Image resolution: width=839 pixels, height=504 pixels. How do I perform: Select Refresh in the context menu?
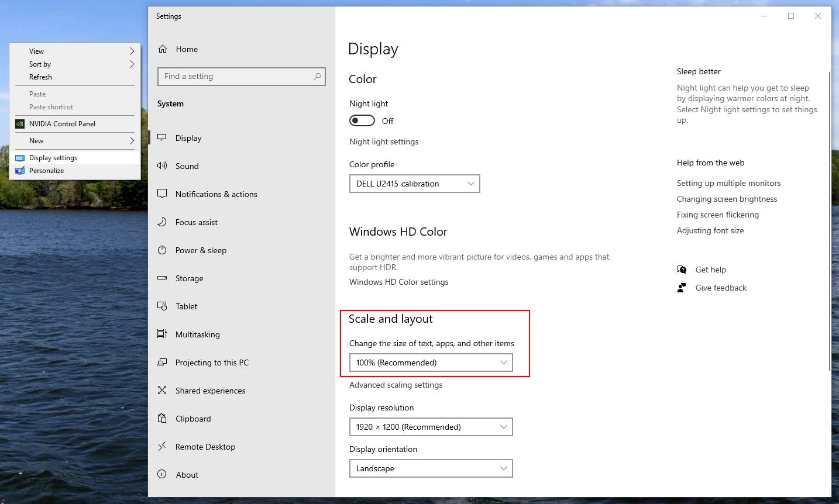pos(75,77)
